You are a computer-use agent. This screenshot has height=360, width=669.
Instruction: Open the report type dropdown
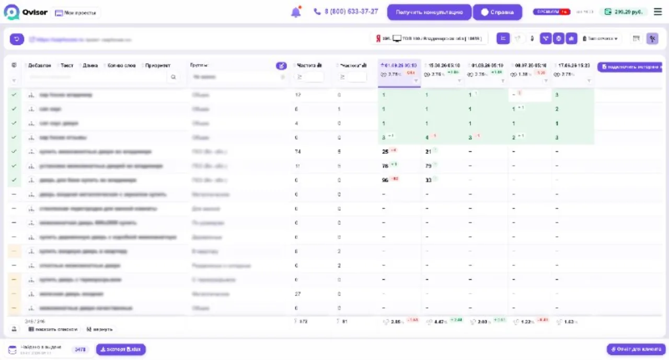pyautogui.click(x=601, y=39)
